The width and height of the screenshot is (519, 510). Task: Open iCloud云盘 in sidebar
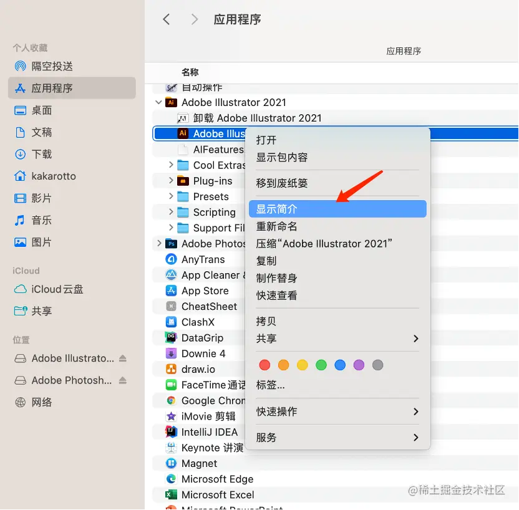[x=72, y=289]
